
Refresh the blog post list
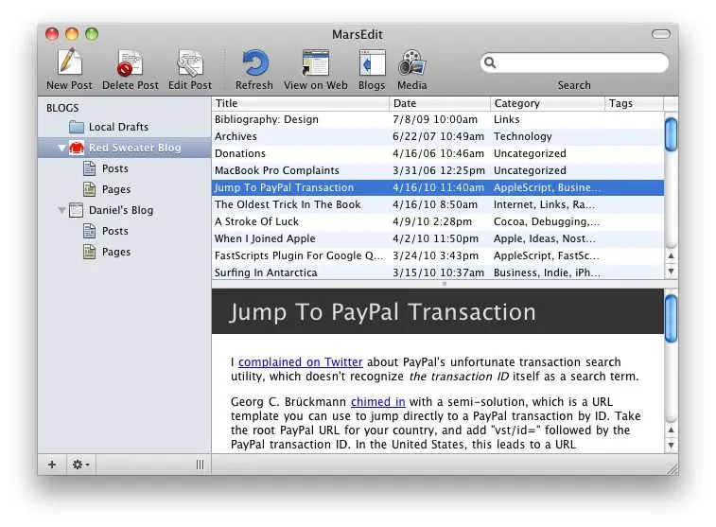pos(254,62)
